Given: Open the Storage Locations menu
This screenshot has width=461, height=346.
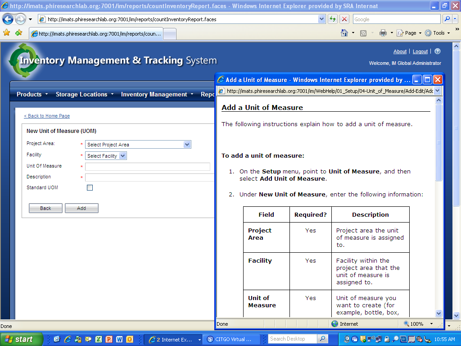Looking at the screenshot, I should pos(85,95).
